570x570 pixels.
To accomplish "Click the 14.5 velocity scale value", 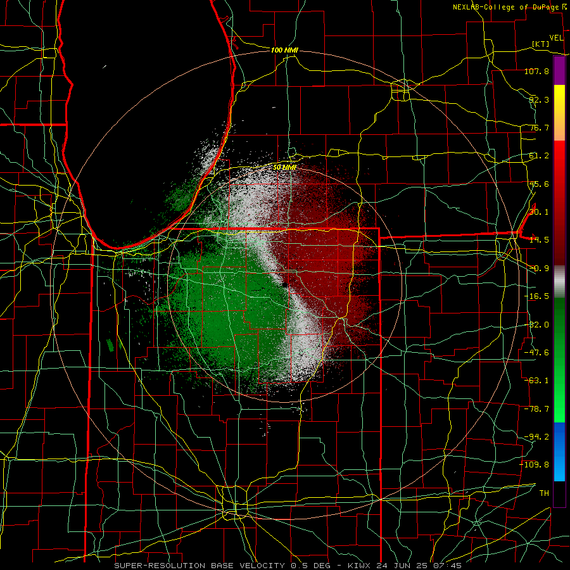I will point(539,240).
